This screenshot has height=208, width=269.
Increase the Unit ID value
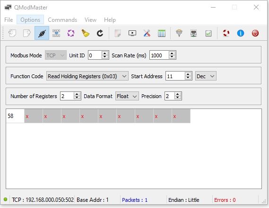(x=104, y=53)
